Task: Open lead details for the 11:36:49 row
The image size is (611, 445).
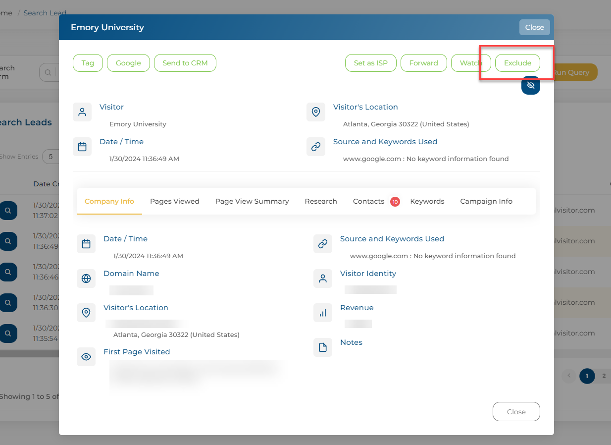Action: [x=8, y=241]
